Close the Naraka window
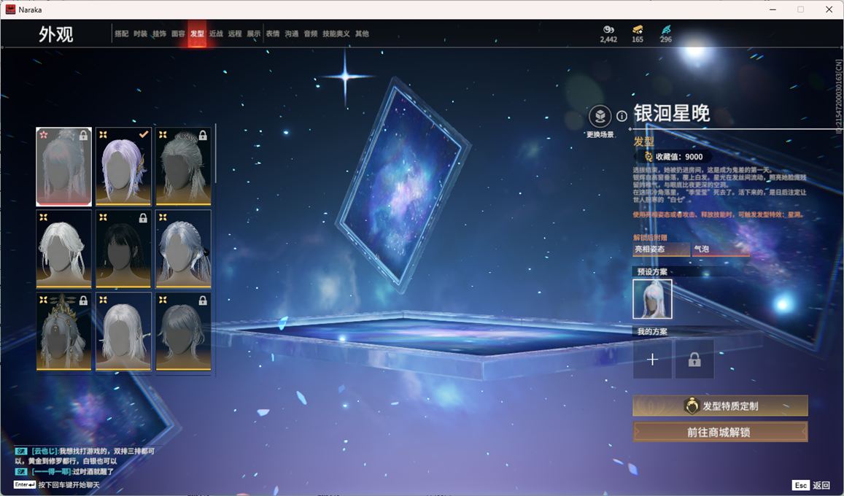Screen dimensions: 844x496 (x=829, y=9)
